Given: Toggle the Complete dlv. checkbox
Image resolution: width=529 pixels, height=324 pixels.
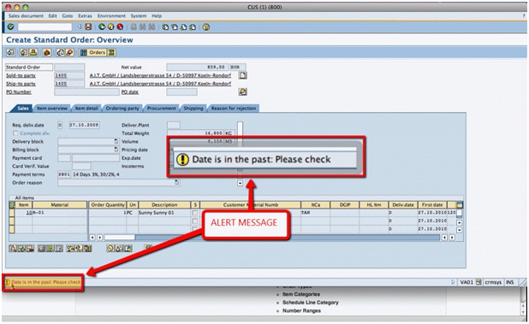Looking at the screenshot, I should point(15,133).
